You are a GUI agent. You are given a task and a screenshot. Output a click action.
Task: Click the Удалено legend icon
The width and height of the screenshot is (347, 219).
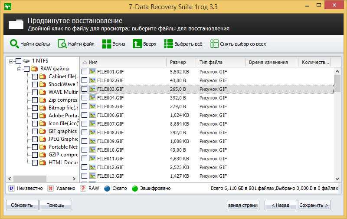click(x=50, y=189)
